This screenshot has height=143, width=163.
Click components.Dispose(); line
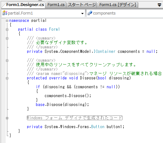[x=68, y=96]
